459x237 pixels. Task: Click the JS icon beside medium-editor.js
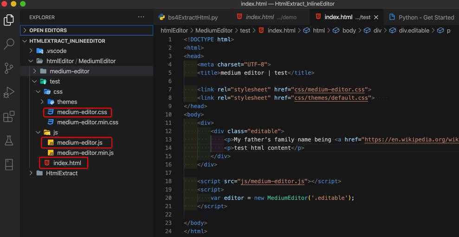pyautogui.click(x=51, y=143)
